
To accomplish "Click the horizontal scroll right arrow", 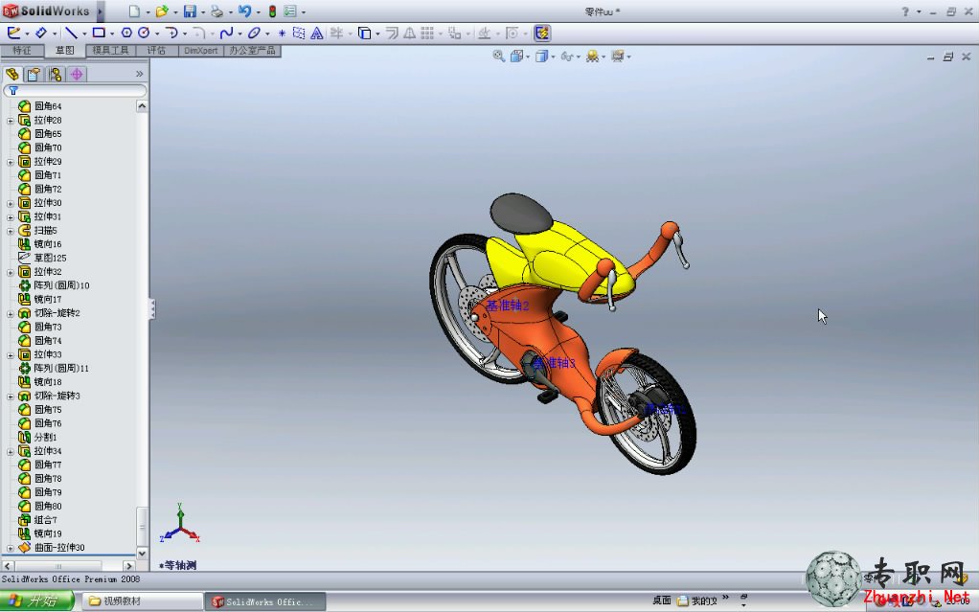I will click(x=129, y=566).
